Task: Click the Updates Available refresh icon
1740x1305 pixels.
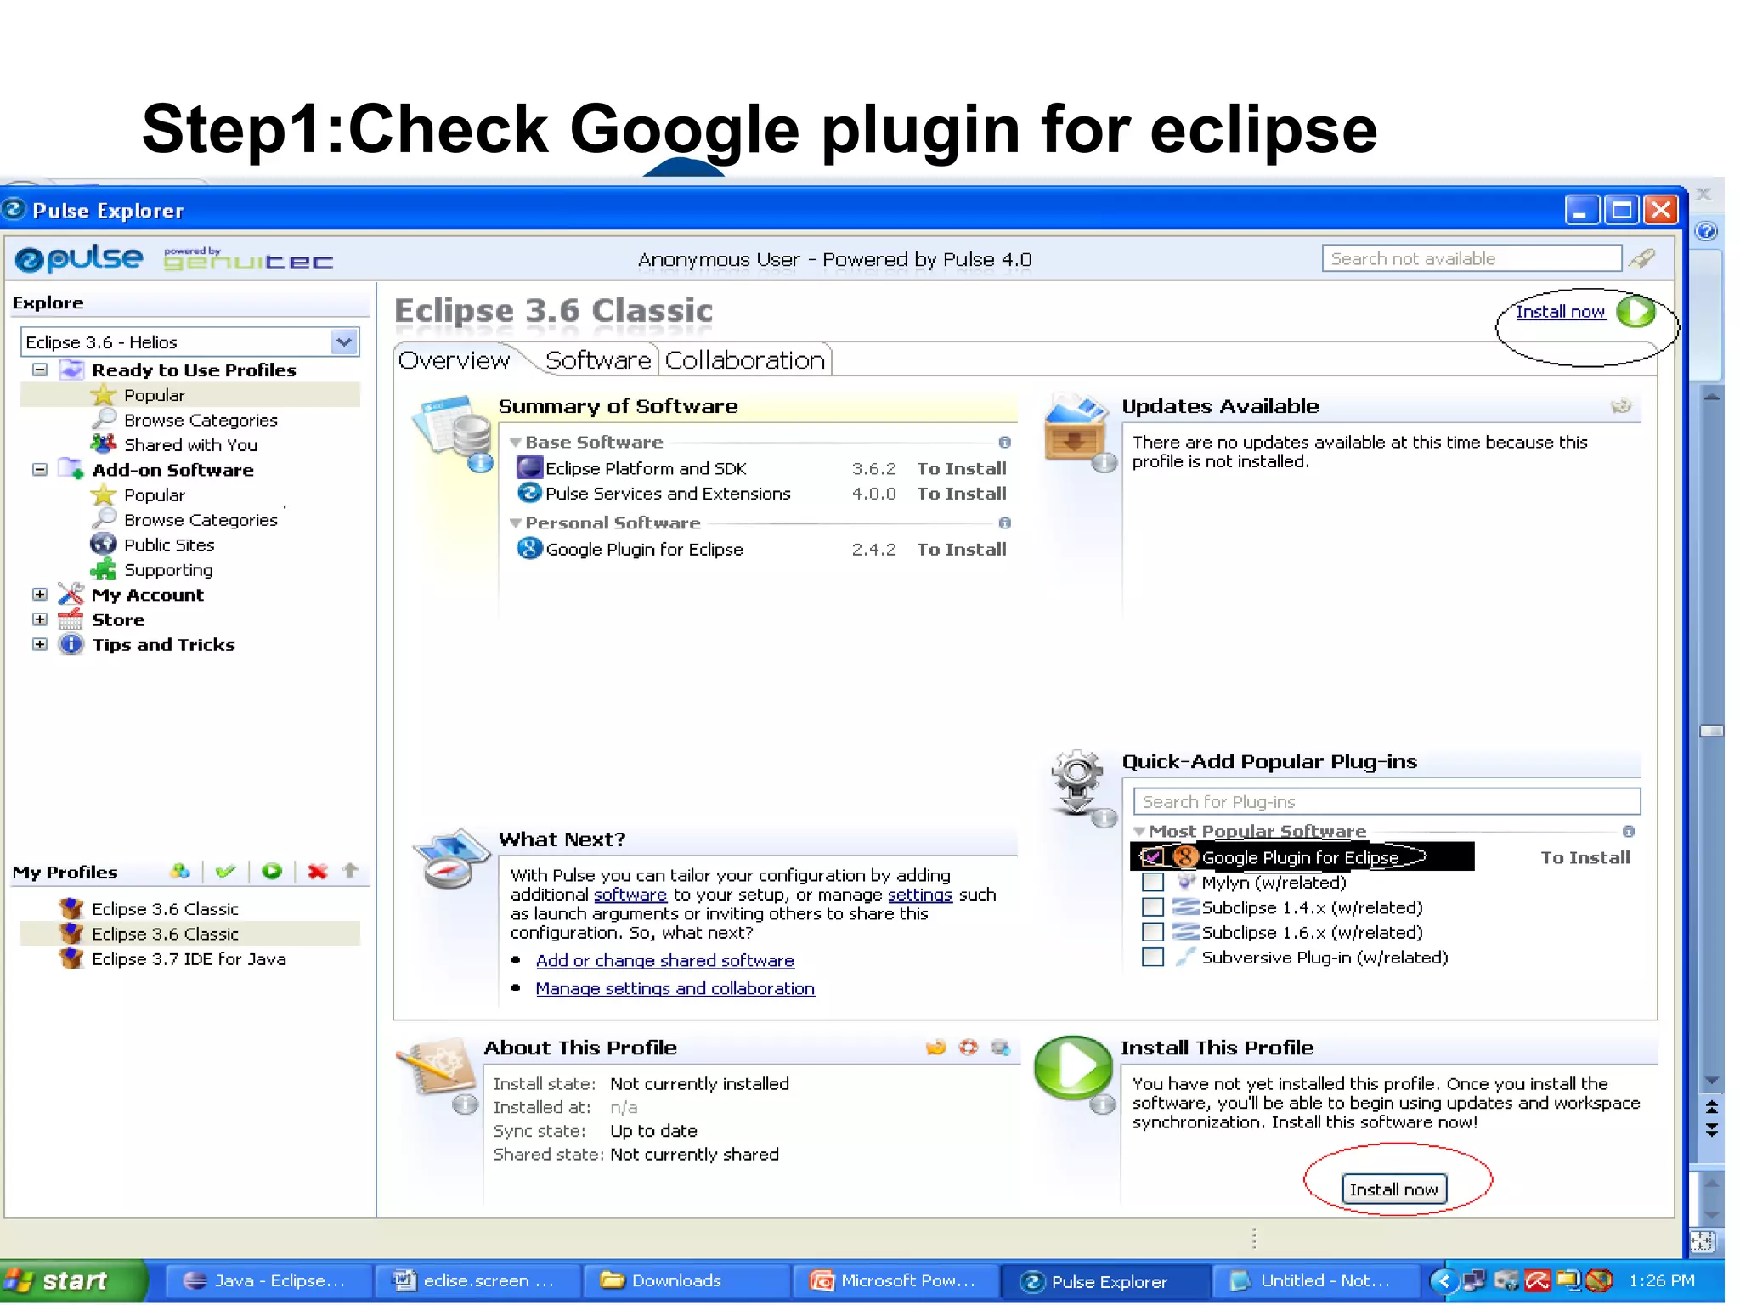Action: click(x=1621, y=406)
